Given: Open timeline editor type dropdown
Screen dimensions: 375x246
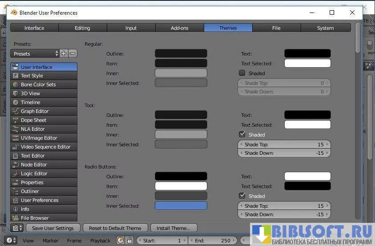Looking at the screenshot, I should pyautogui.click(x=11, y=240).
